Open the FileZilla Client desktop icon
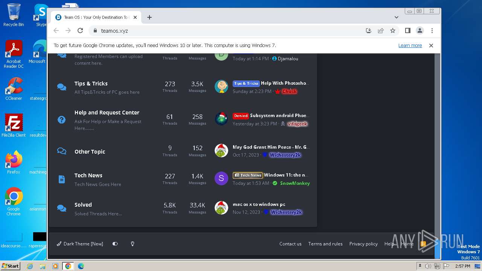The height and width of the screenshot is (271, 482). 14,125
